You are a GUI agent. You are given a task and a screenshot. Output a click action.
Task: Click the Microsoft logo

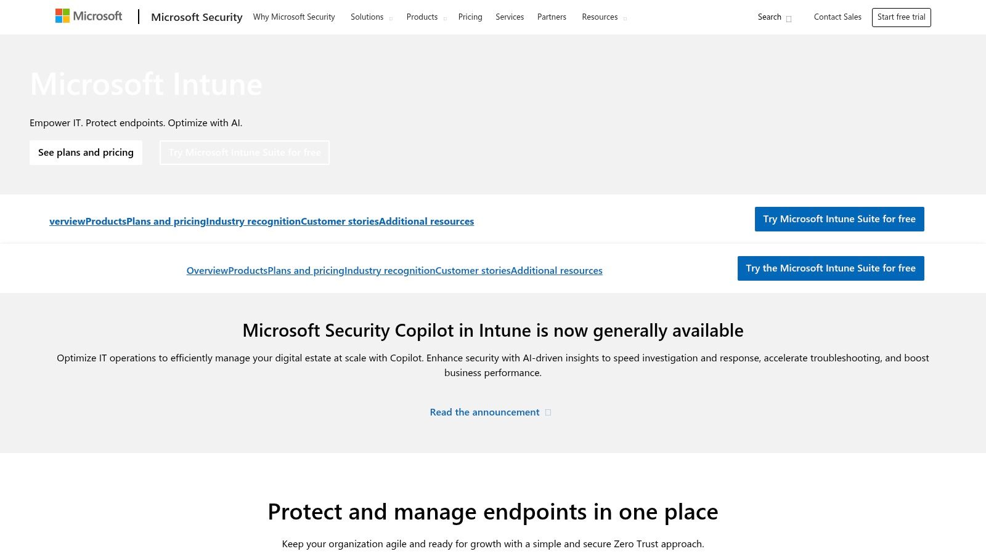pyautogui.click(x=89, y=15)
